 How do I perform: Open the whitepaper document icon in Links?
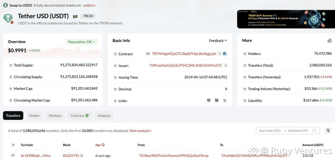click(x=217, y=100)
